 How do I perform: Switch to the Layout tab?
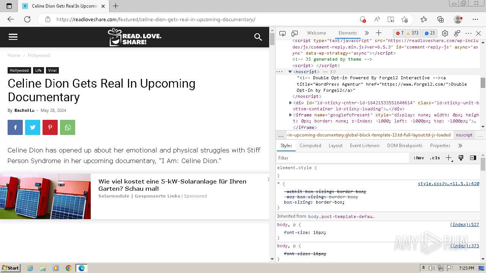click(x=335, y=146)
